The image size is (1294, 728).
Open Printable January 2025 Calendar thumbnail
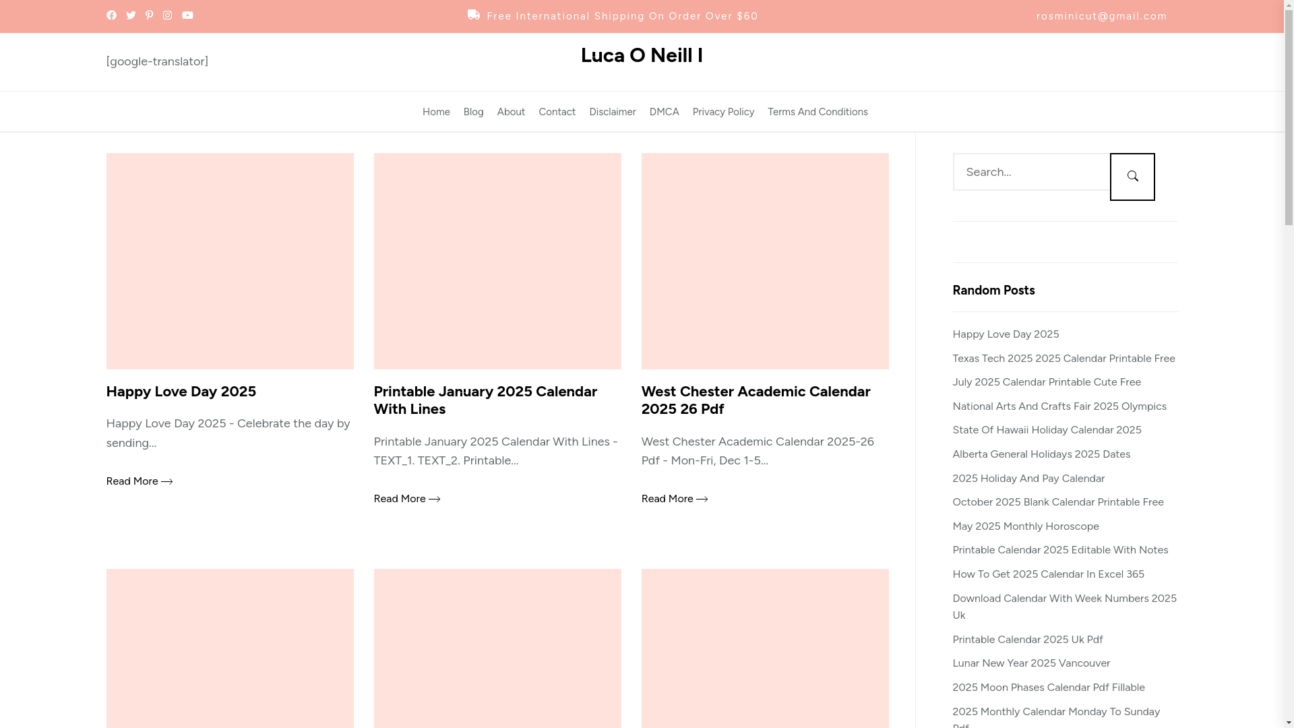(x=497, y=261)
